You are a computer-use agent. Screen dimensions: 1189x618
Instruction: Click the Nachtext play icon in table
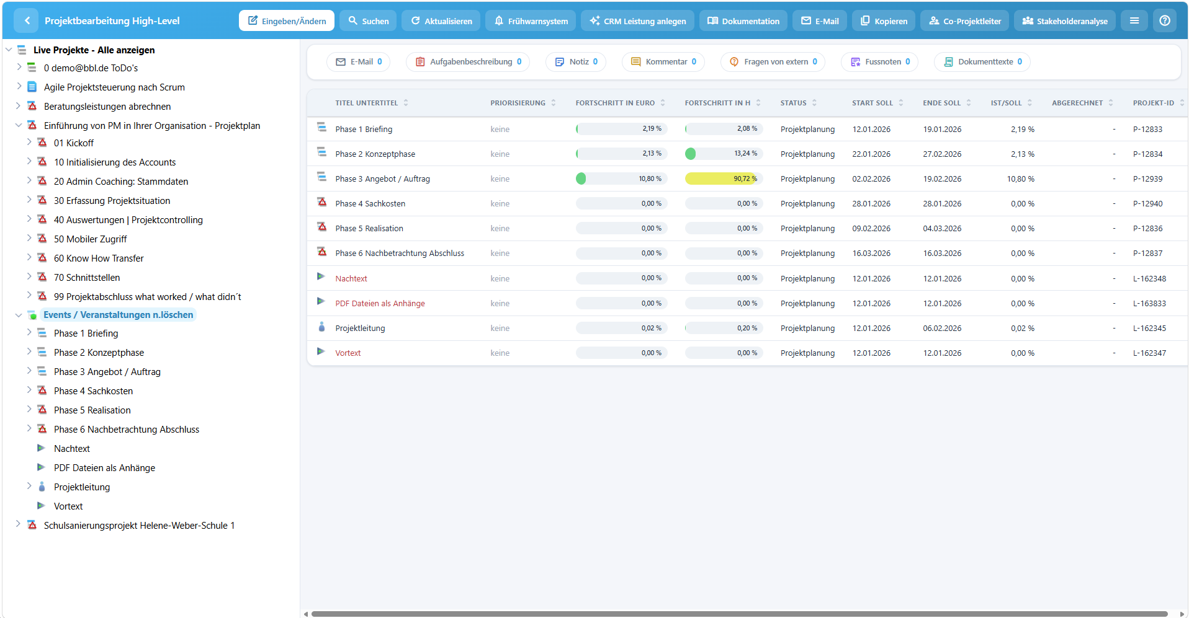point(321,276)
